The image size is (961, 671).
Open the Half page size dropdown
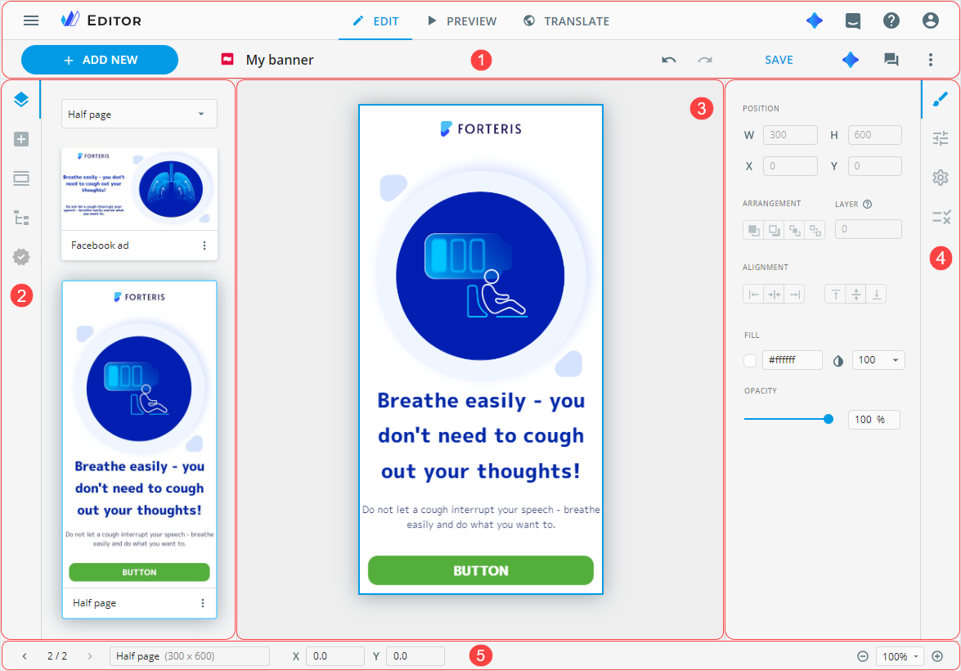[x=139, y=115]
